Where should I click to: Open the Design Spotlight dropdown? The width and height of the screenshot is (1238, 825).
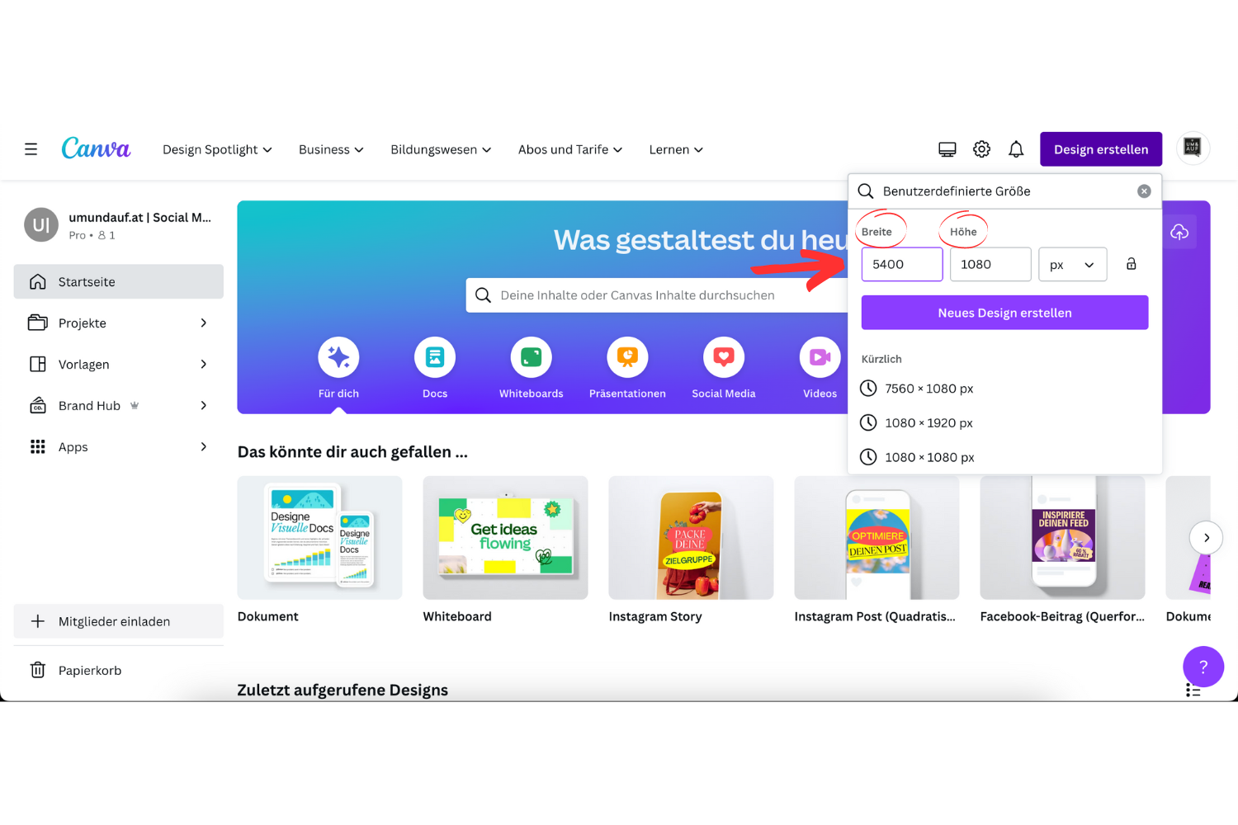[x=217, y=149]
